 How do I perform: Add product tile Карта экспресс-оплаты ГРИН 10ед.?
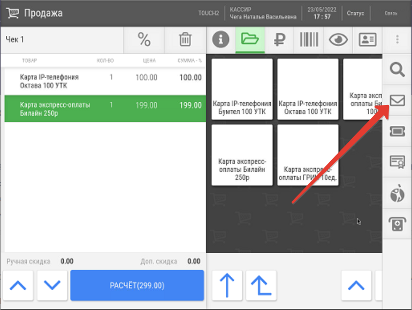coord(308,155)
